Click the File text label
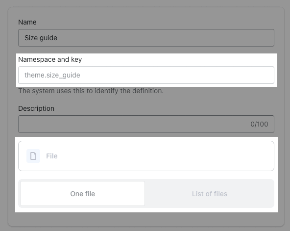 52,156
